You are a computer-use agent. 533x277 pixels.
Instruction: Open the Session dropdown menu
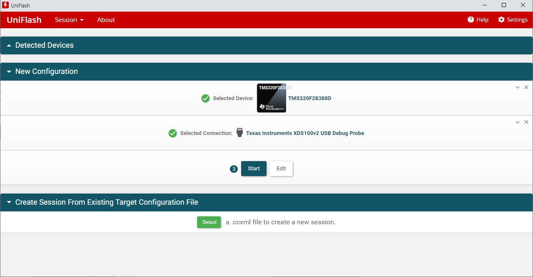pyautogui.click(x=69, y=20)
